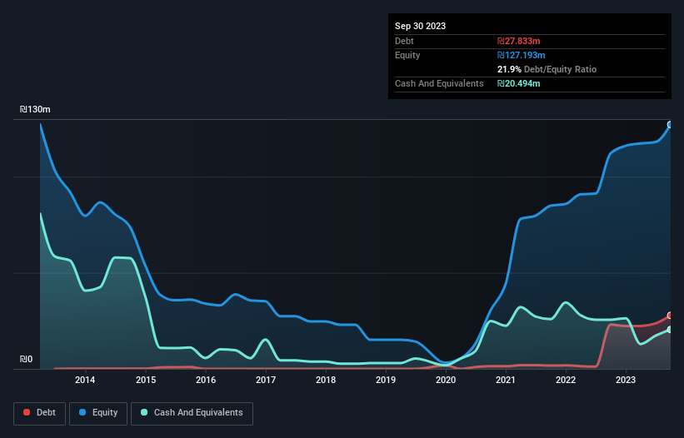Click the blue Equity legend dot

(x=82, y=412)
